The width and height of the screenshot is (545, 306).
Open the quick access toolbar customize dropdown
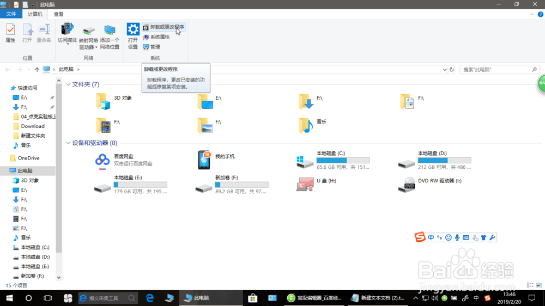pos(32,5)
